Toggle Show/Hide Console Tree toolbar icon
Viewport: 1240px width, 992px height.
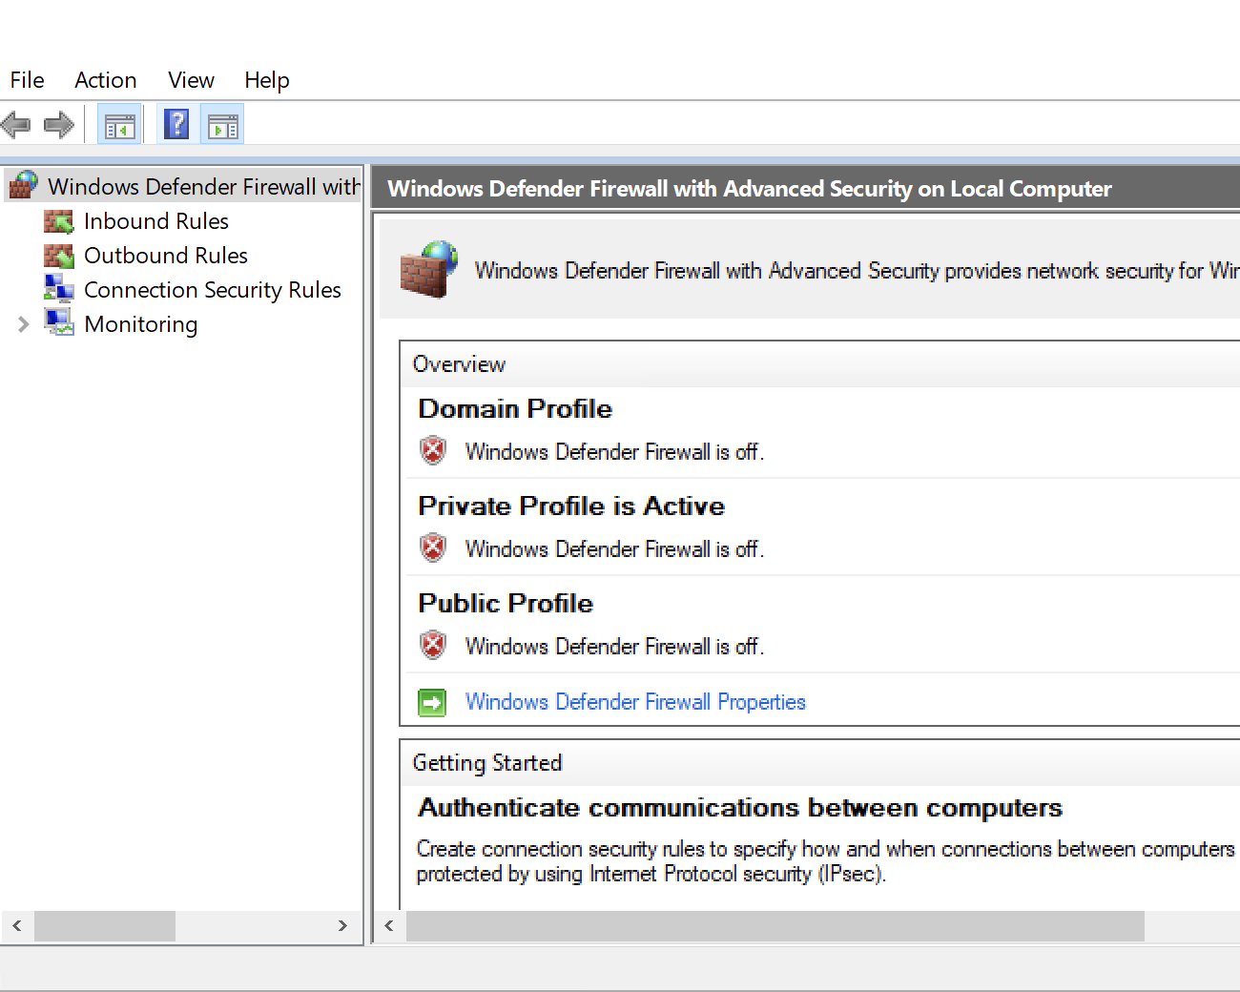(119, 125)
